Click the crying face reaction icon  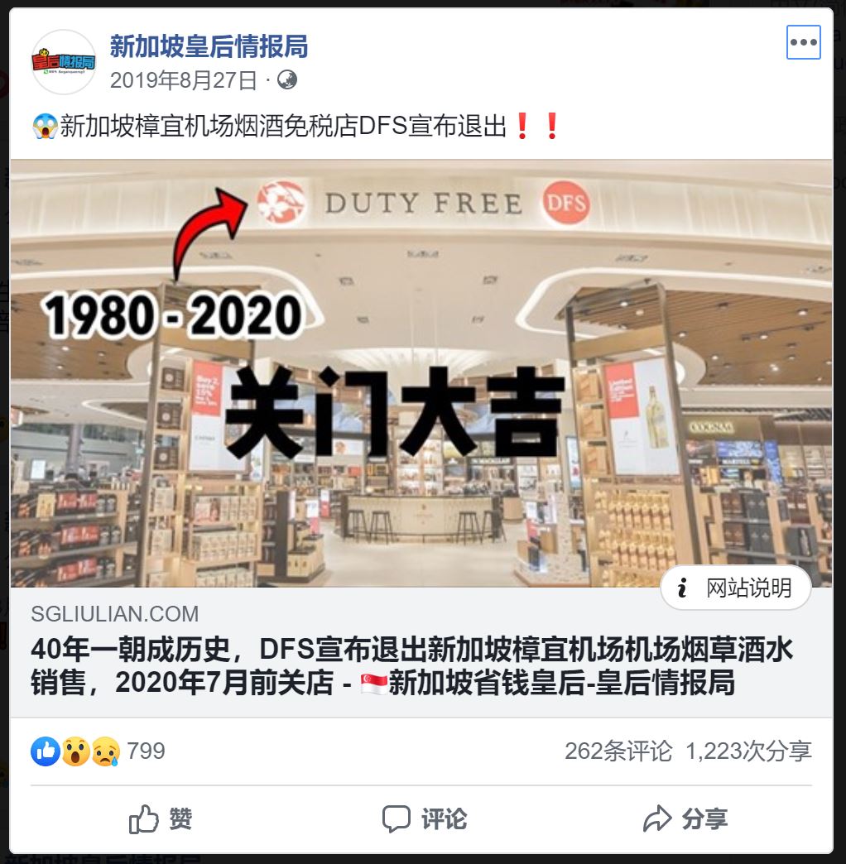[105, 751]
